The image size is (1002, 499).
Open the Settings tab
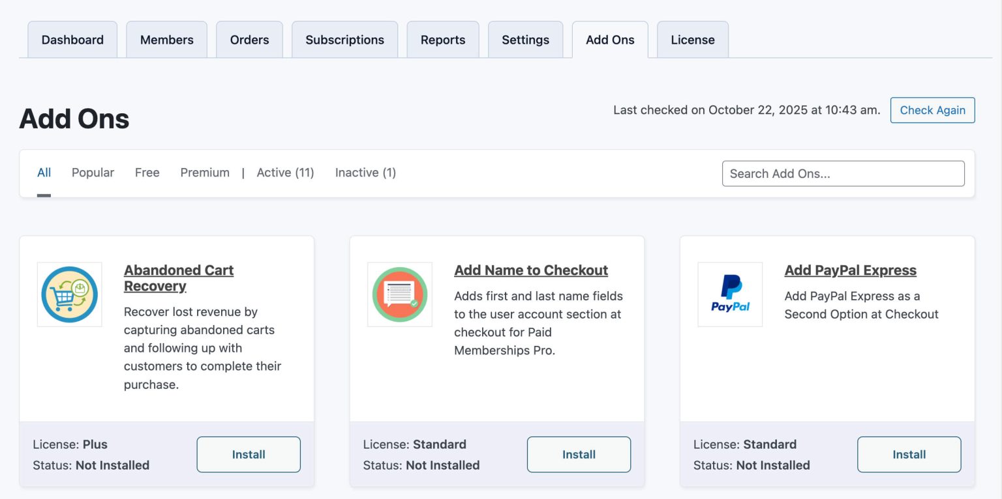pyautogui.click(x=525, y=40)
